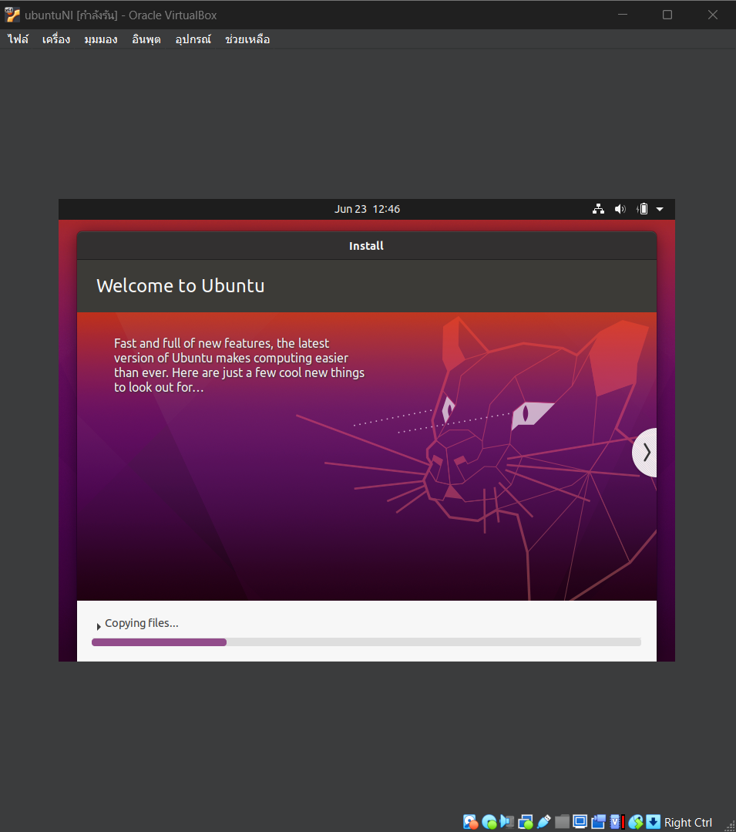
Task: Go to next slide in installer slideshow
Action: [x=646, y=453]
